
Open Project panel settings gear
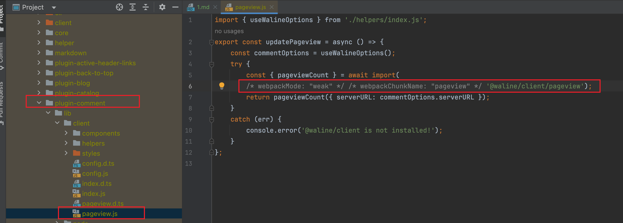(162, 7)
